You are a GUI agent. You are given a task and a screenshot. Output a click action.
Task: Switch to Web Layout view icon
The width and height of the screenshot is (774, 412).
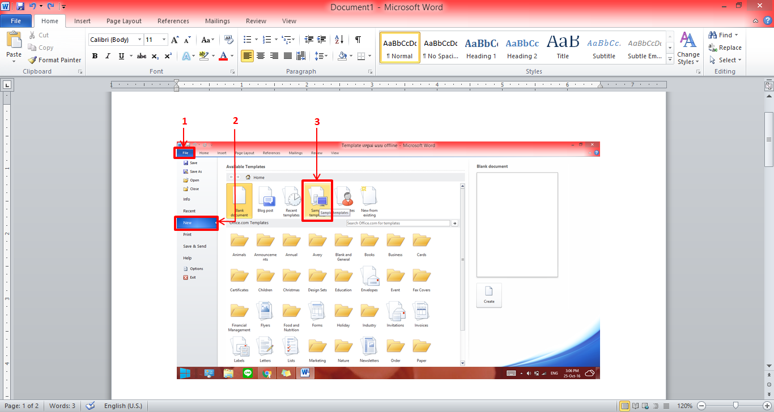[x=644, y=406]
